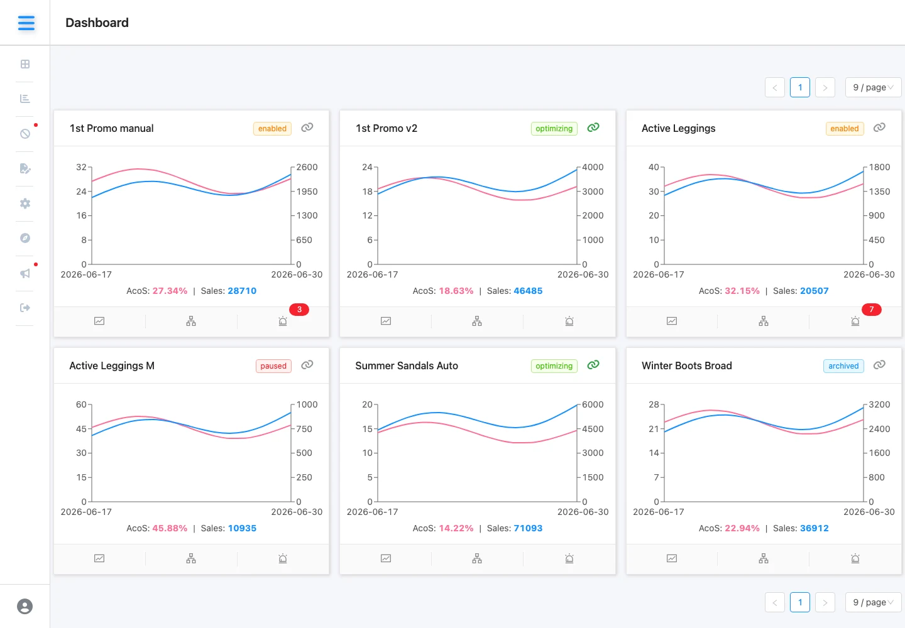Toggle the hamburger sidebar menu
Screen dimensions: 905x628
26,23
